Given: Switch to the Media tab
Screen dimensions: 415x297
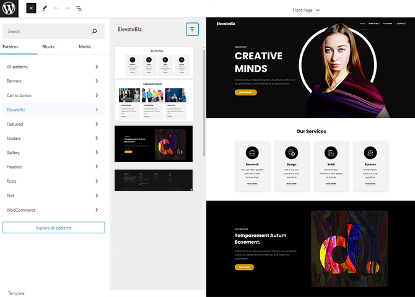Looking at the screenshot, I should tap(85, 47).
